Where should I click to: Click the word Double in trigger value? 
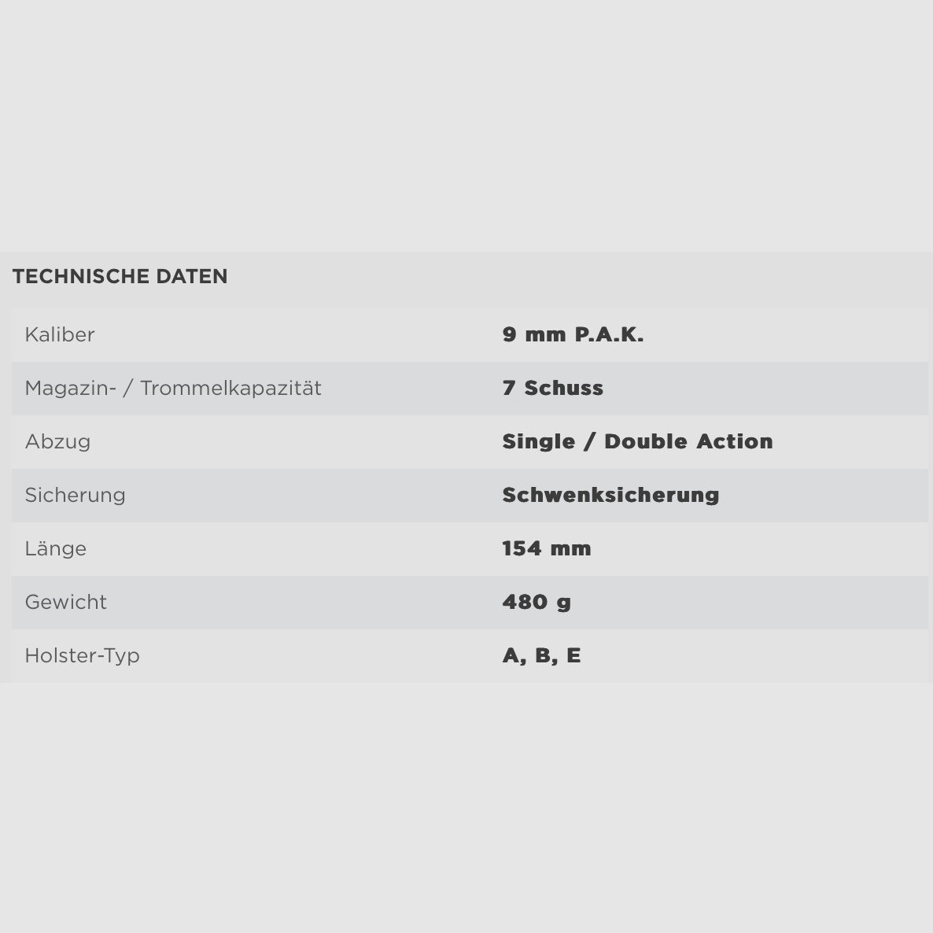coord(642,442)
